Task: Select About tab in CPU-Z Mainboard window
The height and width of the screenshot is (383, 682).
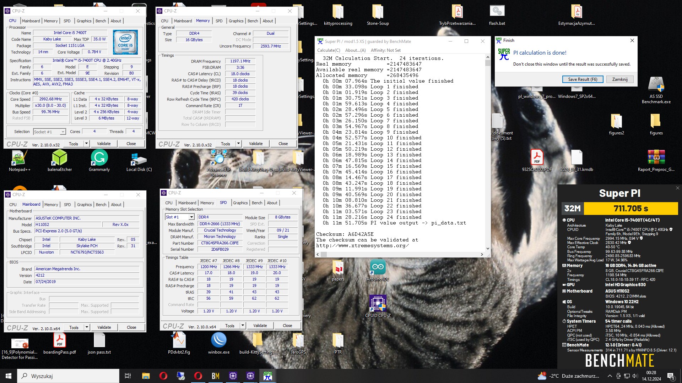Action: (x=116, y=205)
